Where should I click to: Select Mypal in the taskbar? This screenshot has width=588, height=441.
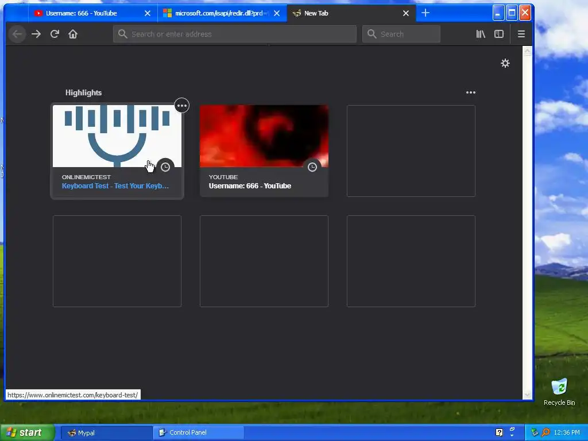coord(106,433)
